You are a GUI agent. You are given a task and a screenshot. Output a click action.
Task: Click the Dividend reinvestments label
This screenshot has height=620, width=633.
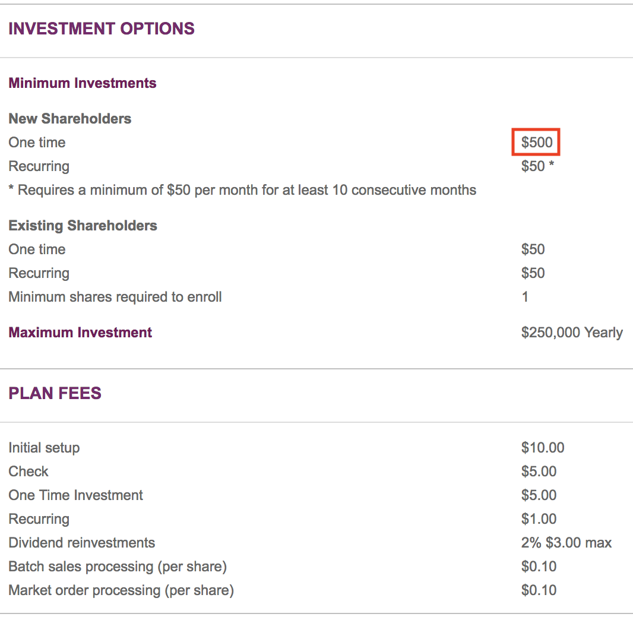[x=81, y=543]
